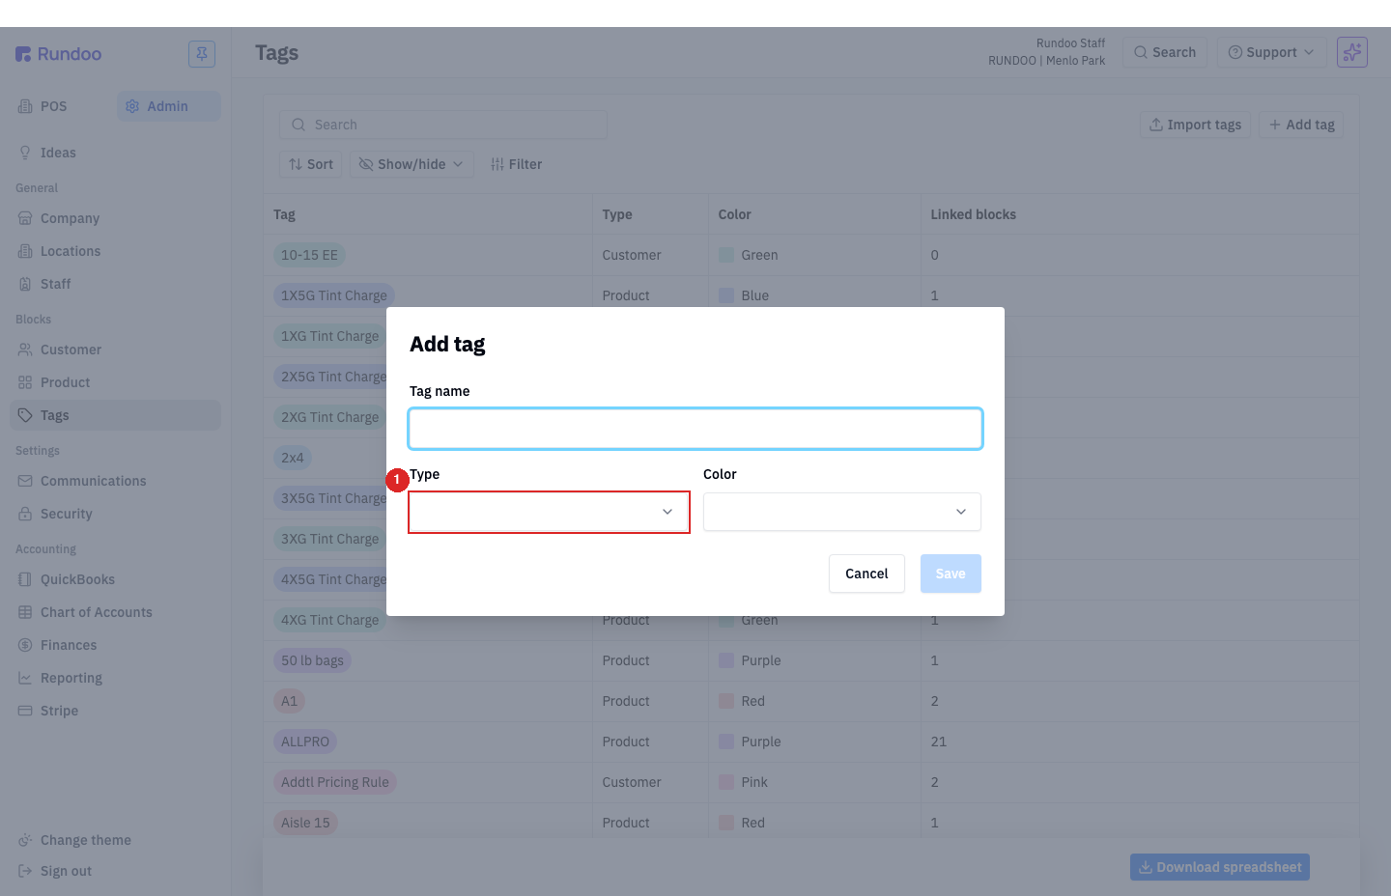Viewport: 1391px width, 896px height.
Task: Click the Addtl Pricing Rule tag
Action: point(335,782)
